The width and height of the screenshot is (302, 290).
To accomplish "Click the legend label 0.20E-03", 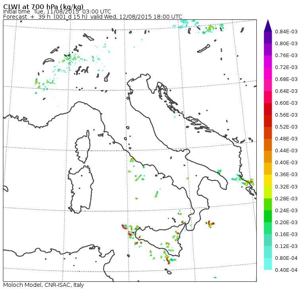I will pyautogui.click(x=286, y=222).
